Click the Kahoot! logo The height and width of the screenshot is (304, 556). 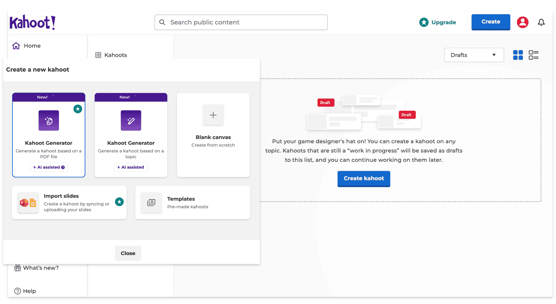pos(32,22)
